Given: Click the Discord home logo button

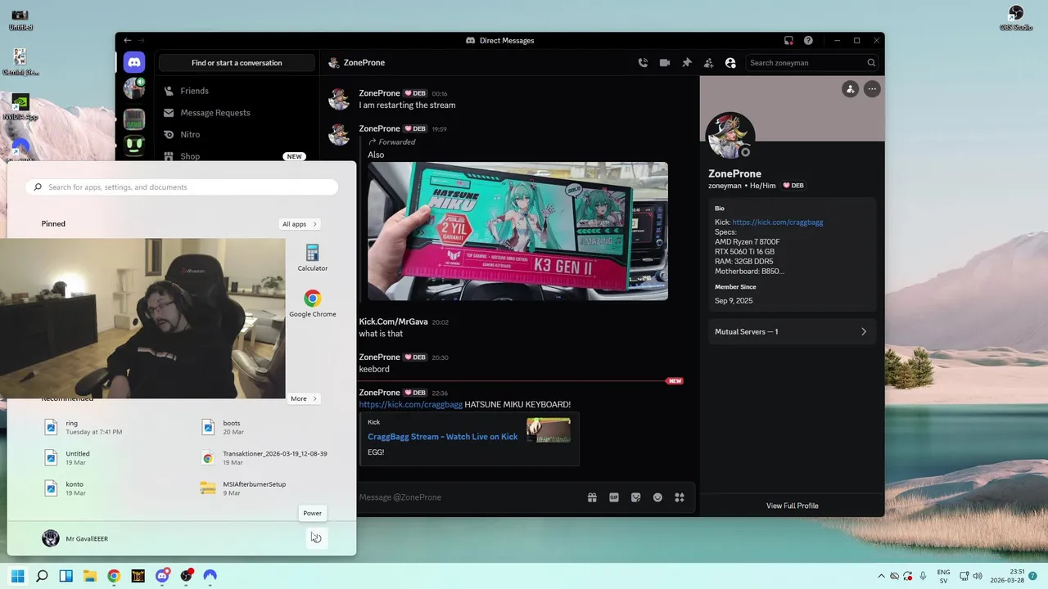Looking at the screenshot, I should pyautogui.click(x=134, y=62).
